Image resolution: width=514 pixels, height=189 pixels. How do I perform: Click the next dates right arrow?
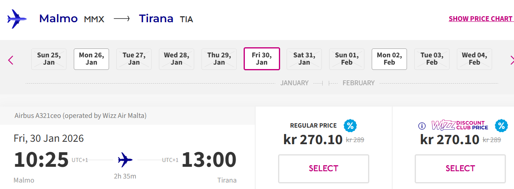click(511, 60)
